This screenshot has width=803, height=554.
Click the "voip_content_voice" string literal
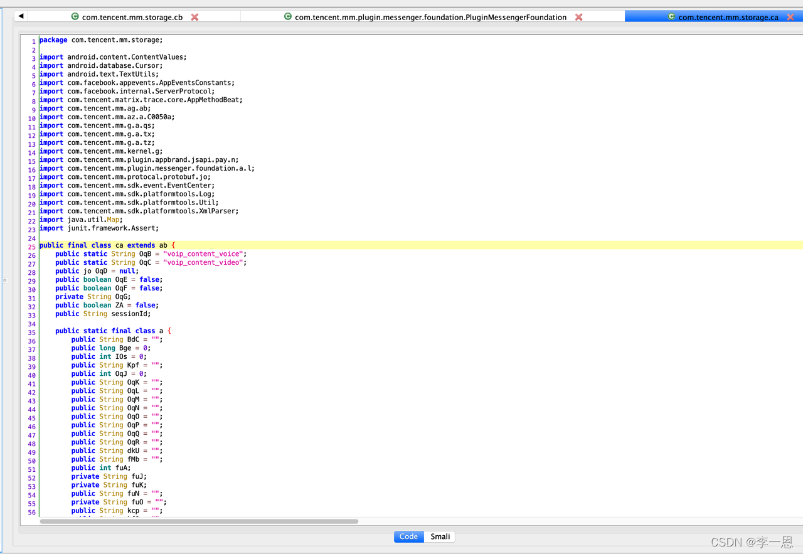(203, 254)
